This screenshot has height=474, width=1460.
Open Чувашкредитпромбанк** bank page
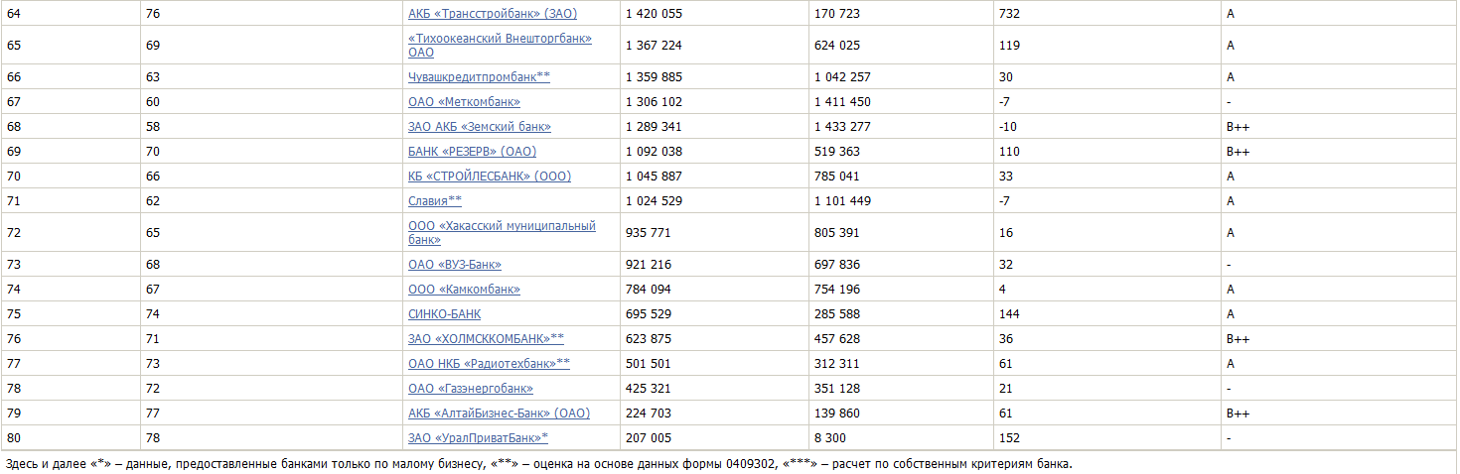(479, 77)
